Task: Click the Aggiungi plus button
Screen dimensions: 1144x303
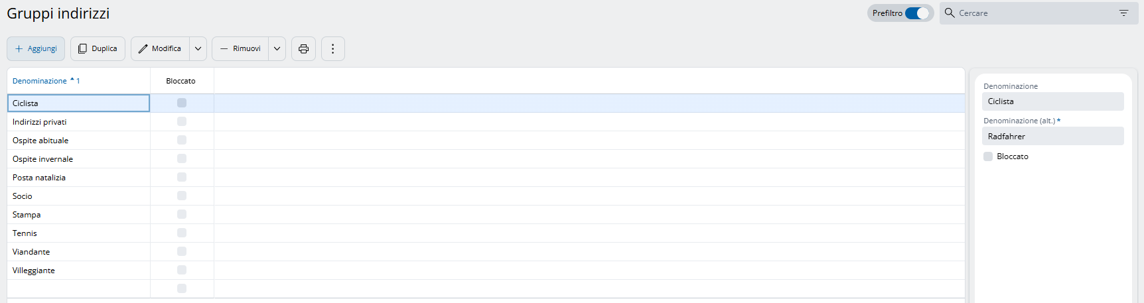Action: [x=36, y=48]
